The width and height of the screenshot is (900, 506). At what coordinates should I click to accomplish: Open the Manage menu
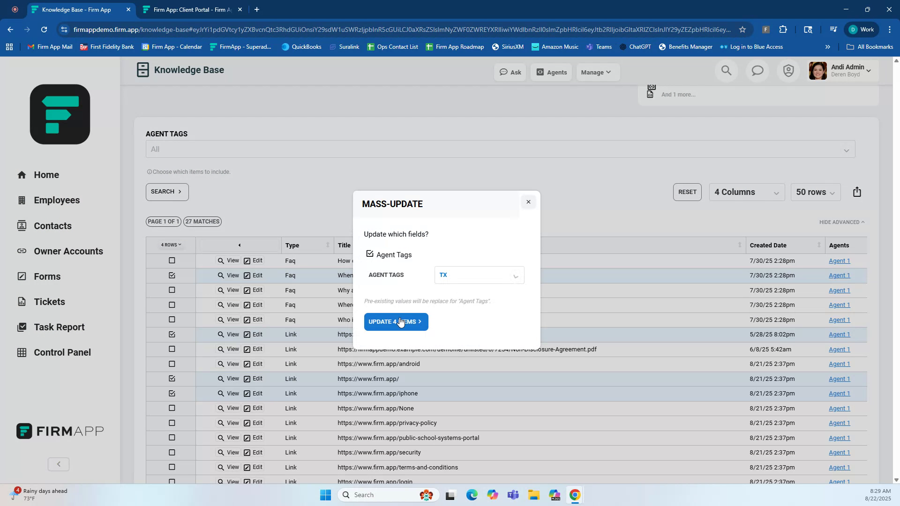596,72
